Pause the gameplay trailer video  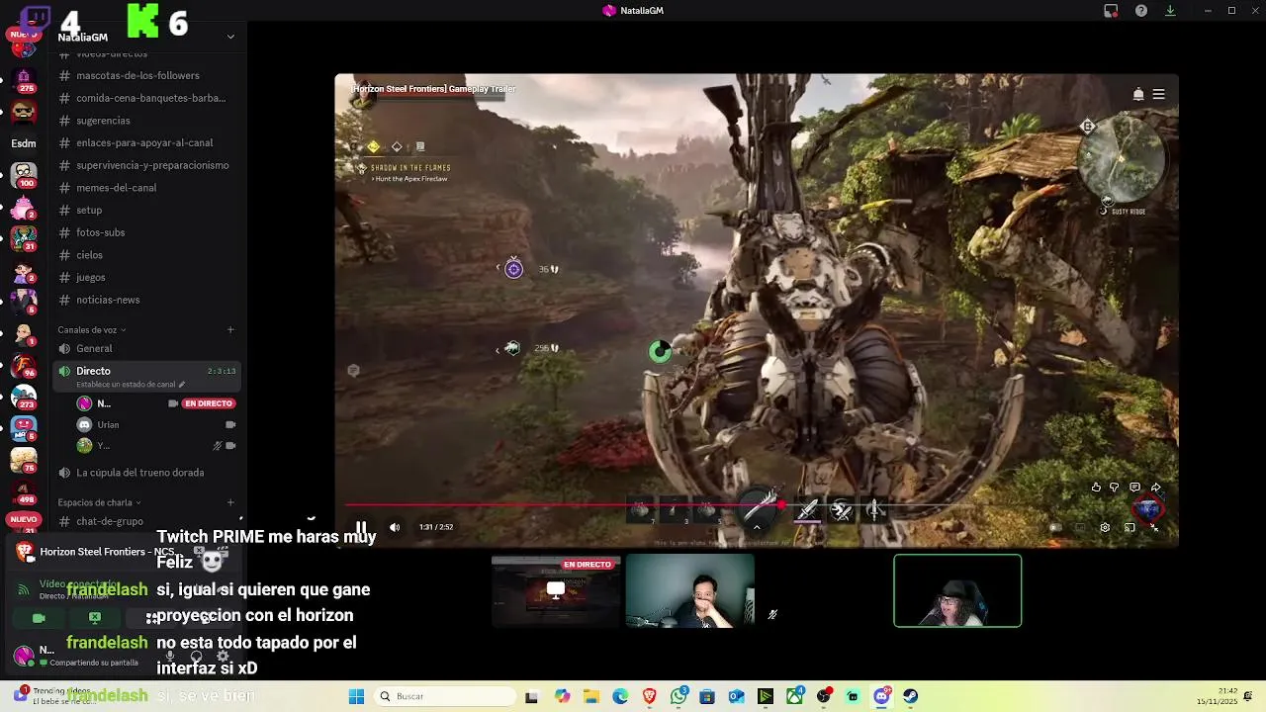362,527
